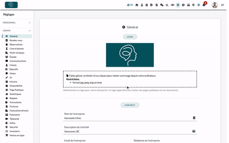Click icon at end of description field

point(194,131)
